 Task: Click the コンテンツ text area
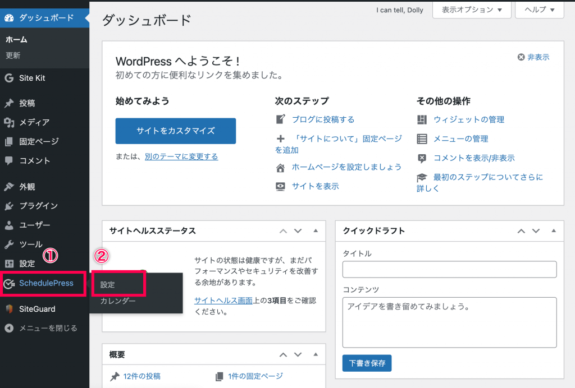click(x=449, y=322)
